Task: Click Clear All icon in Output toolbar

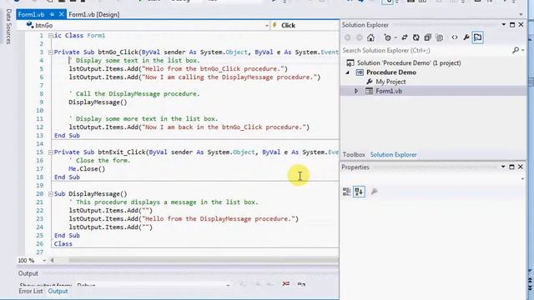Action: coord(285,283)
